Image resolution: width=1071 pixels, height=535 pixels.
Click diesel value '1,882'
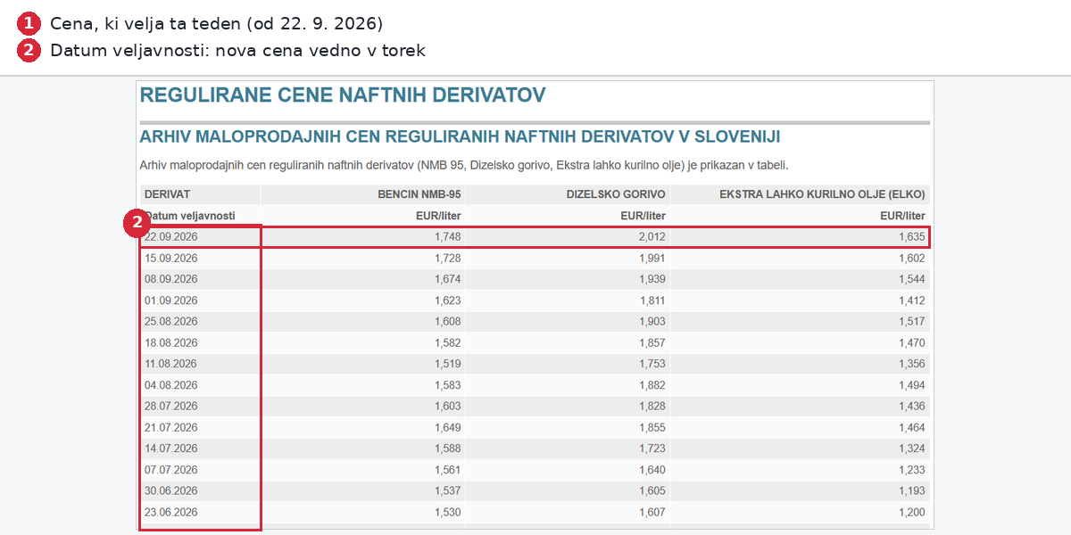tap(652, 385)
